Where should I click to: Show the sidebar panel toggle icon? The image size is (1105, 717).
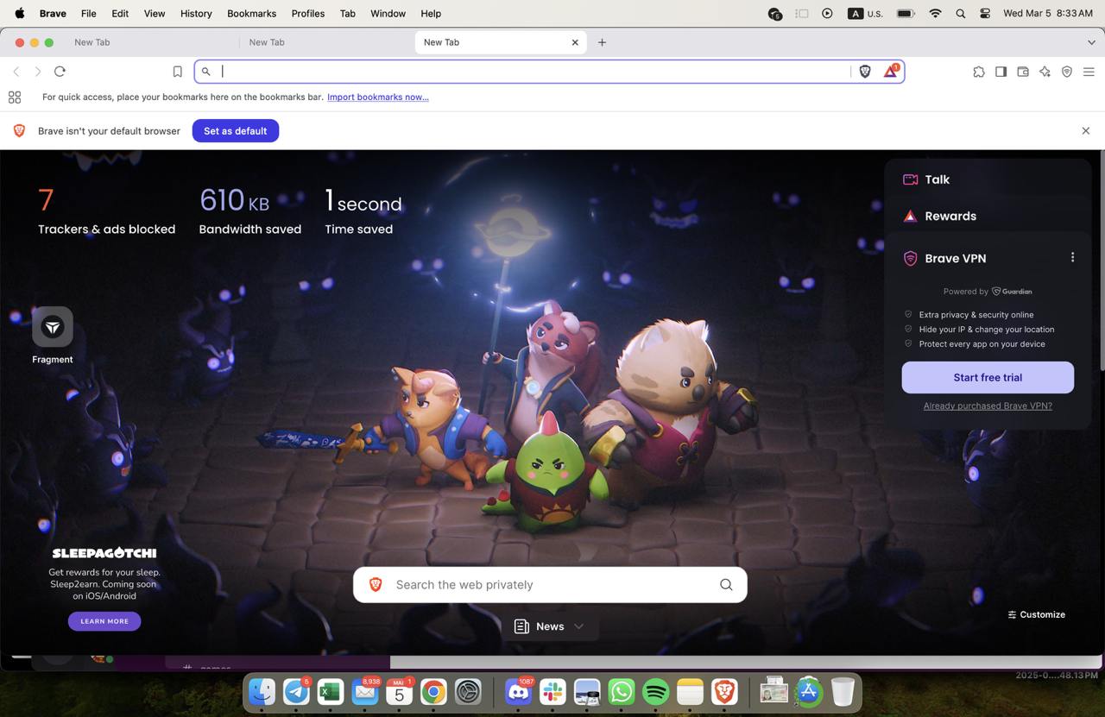pyautogui.click(x=1001, y=72)
